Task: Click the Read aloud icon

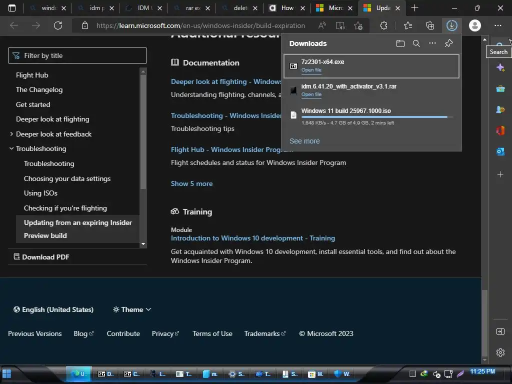Action: (x=322, y=25)
